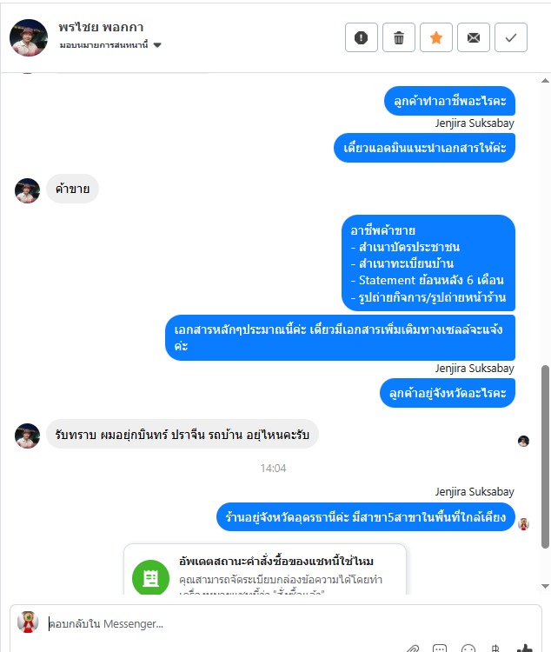This screenshot has height=652, width=551.
Task: Toggle the orange star follow-up marker
Action: click(x=435, y=37)
